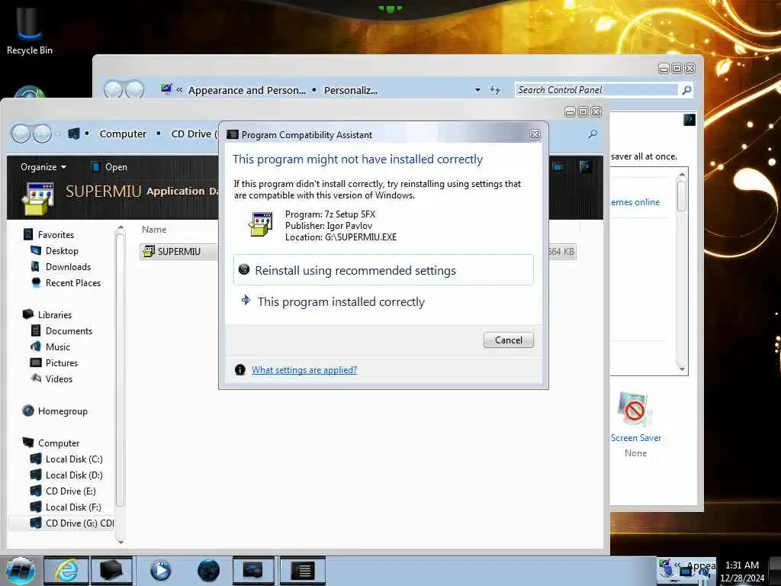The width and height of the screenshot is (781, 586).
Task: Close the Program Compatibility Assistant dialog
Action: coord(535,134)
